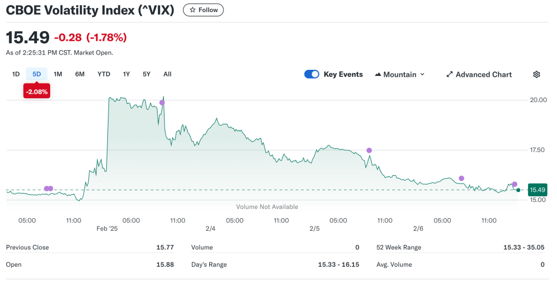
Task: Open chart settings gear icon
Action: click(x=536, y=74)
